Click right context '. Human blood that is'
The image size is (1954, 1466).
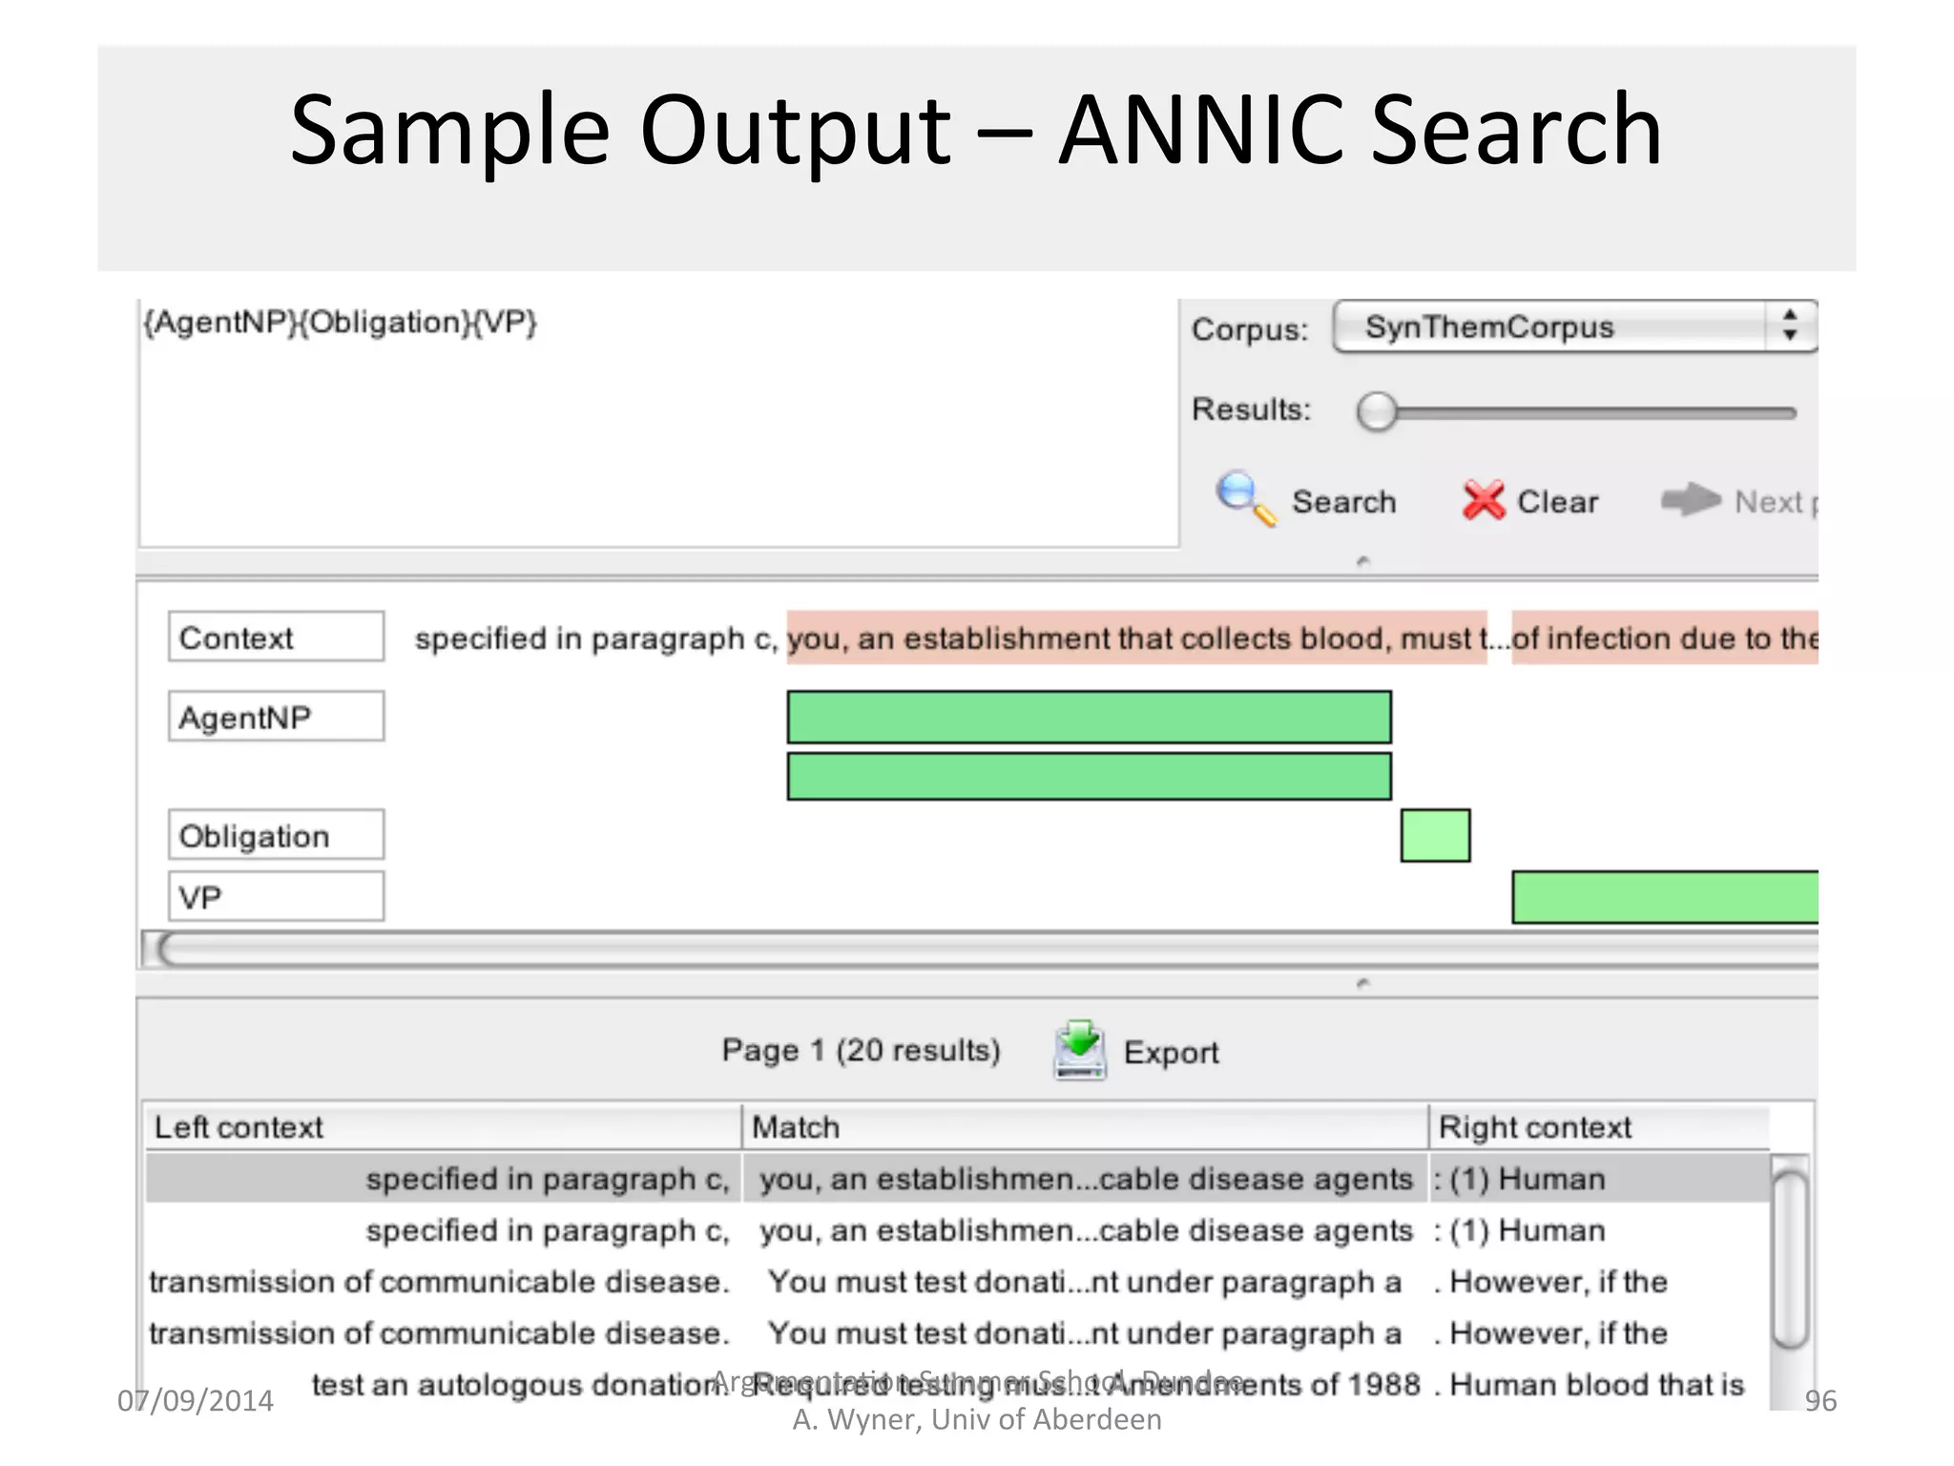point(1589,1385)
